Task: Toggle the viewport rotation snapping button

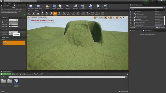Action: coord(111,18)
